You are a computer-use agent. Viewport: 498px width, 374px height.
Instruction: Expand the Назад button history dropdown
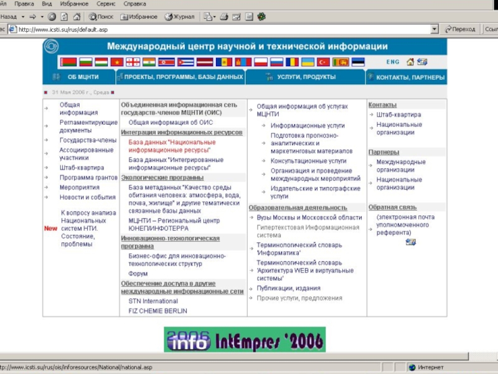(x=22, y=17)
